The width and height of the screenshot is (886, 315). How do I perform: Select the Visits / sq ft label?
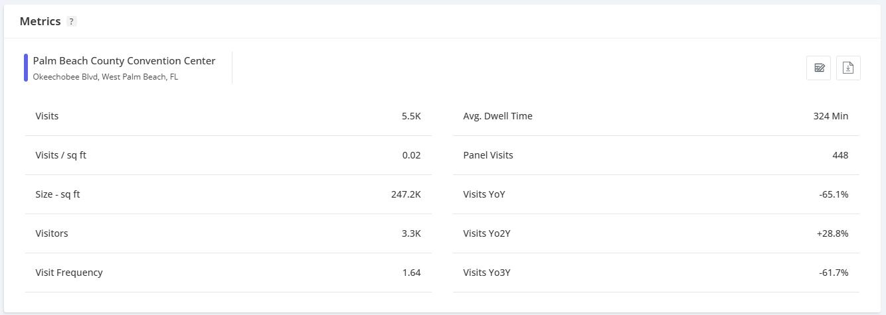60,155
